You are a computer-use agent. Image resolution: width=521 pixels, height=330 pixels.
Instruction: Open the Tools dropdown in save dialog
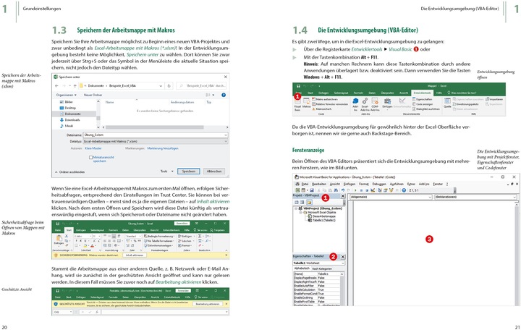coord(167,171)
